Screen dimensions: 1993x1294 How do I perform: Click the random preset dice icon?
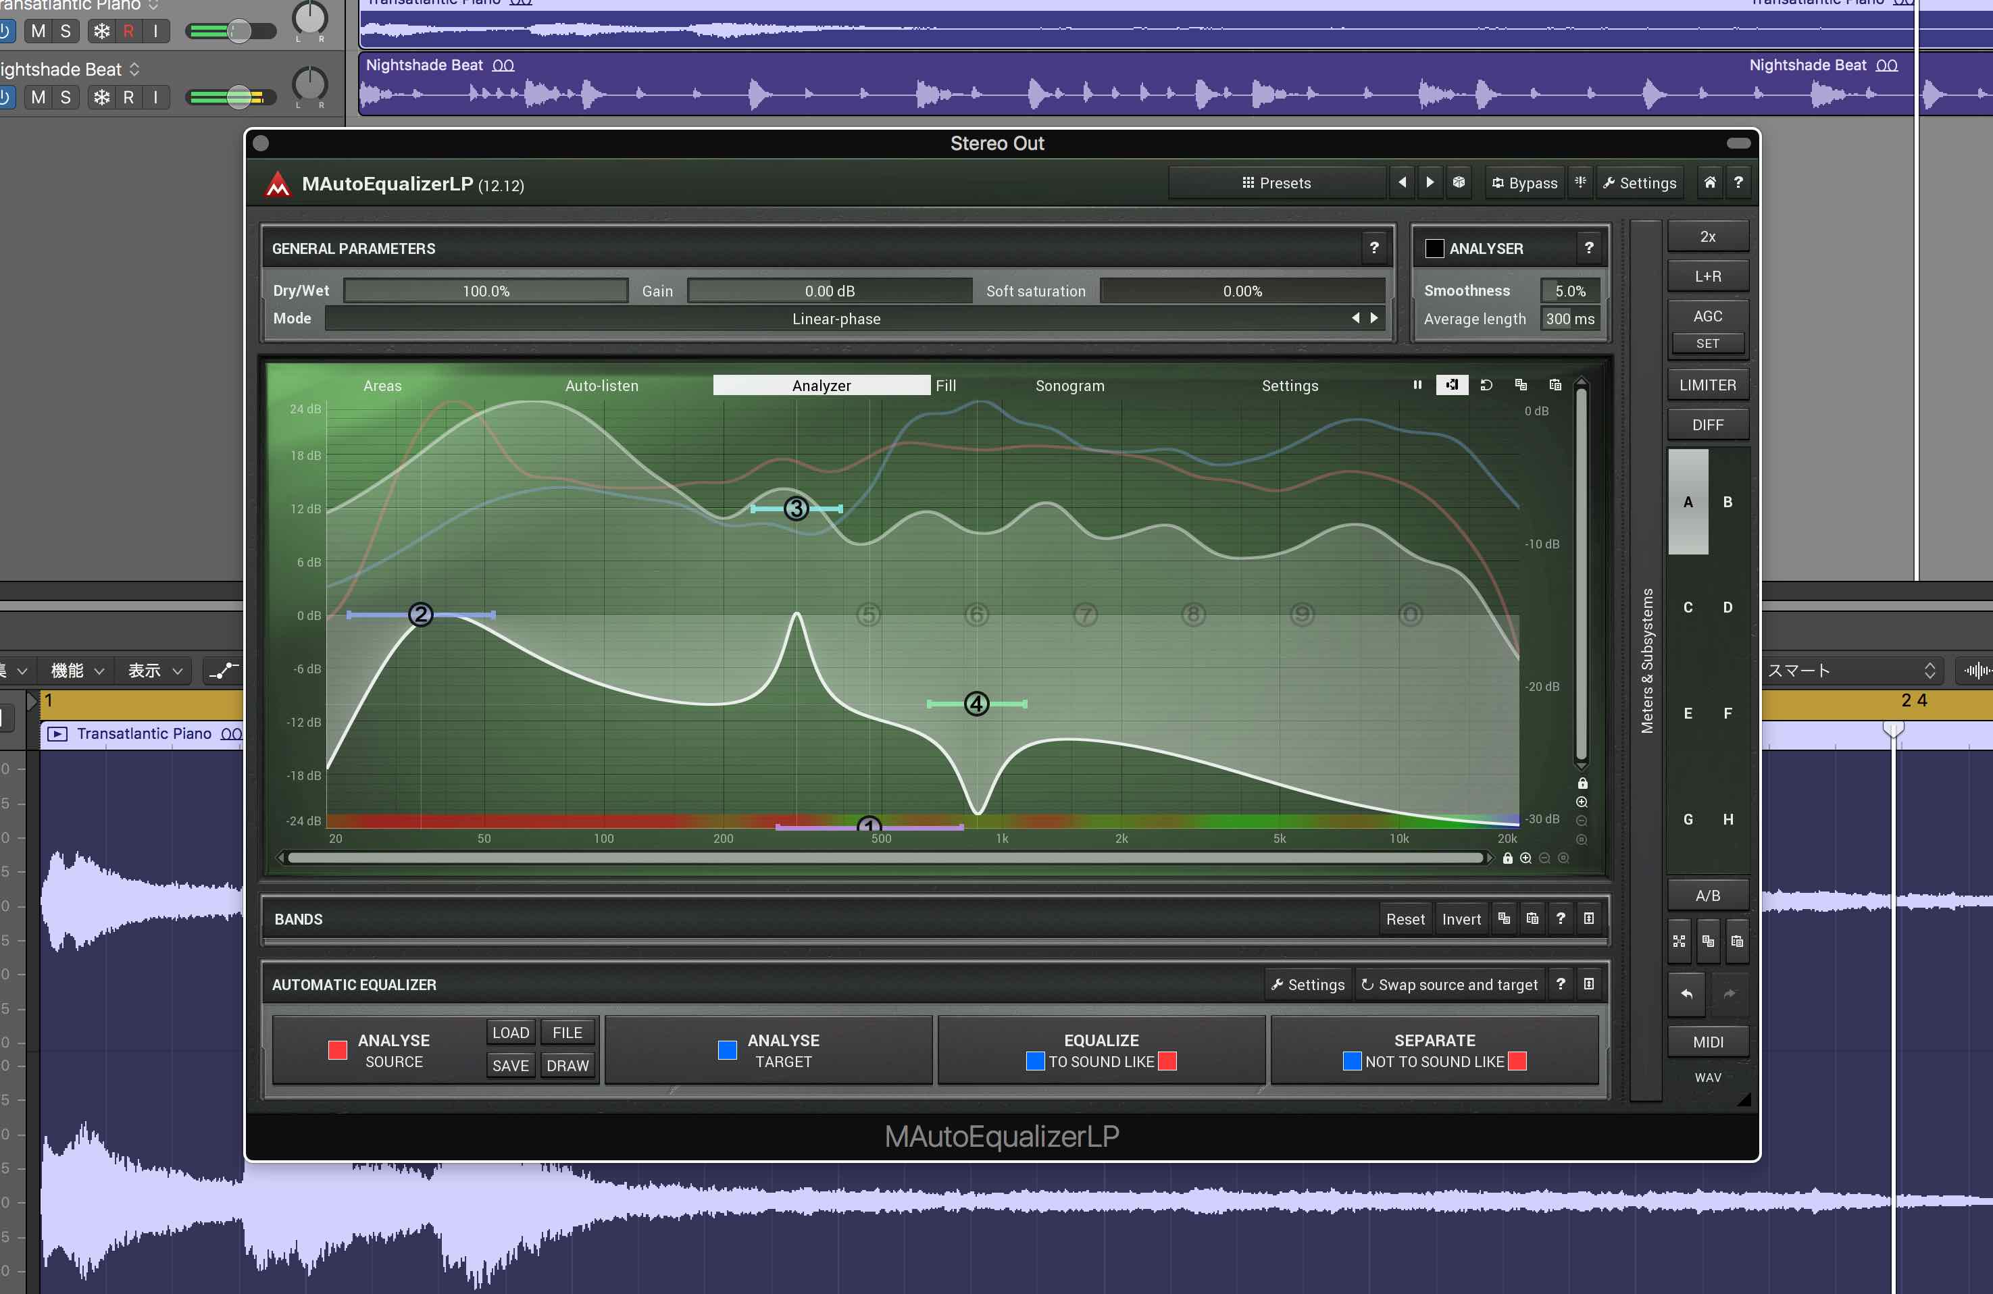click(1458, 182)
